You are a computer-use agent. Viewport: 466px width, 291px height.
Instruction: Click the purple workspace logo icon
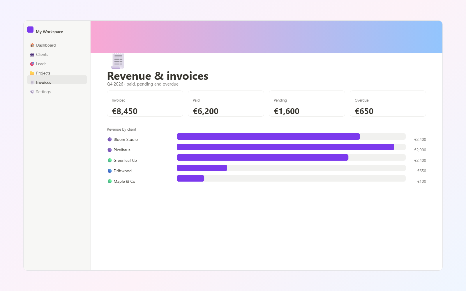click(x=30, y=30)
